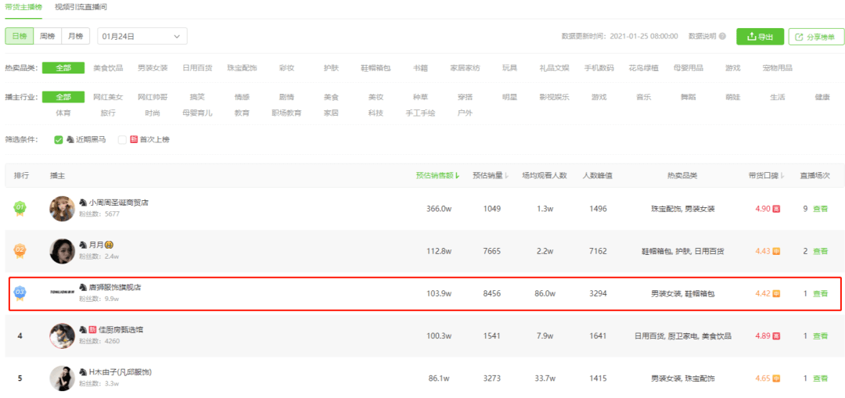Select 月榜 monthly ranking option
Screen dimensions: 845x398
click(75, 37)
